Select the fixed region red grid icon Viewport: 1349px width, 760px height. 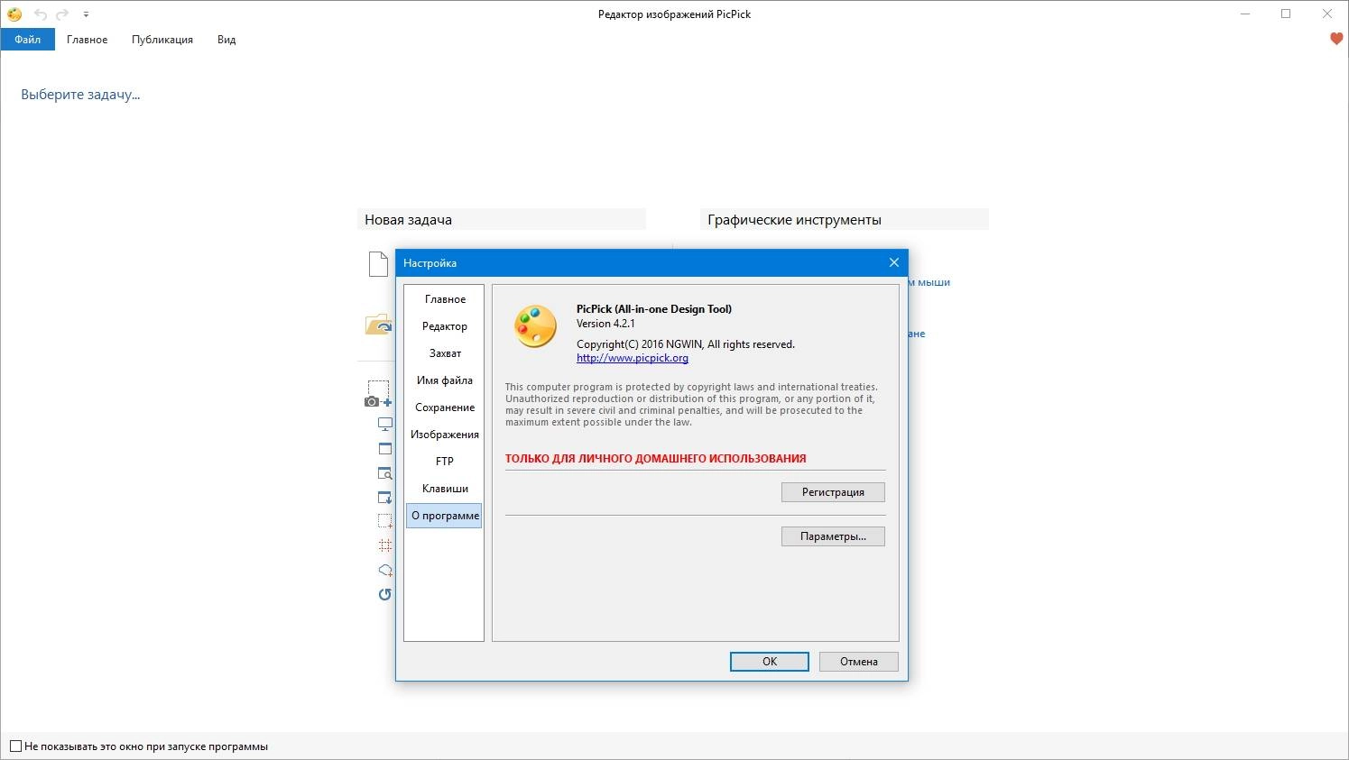click(385, 545)
